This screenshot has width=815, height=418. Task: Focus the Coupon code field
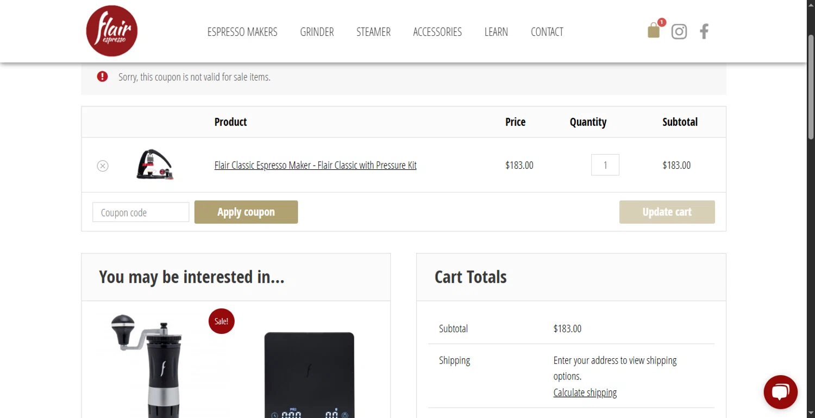pos(141,212)
